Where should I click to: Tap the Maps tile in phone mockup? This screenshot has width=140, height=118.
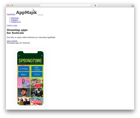point(24,74)
